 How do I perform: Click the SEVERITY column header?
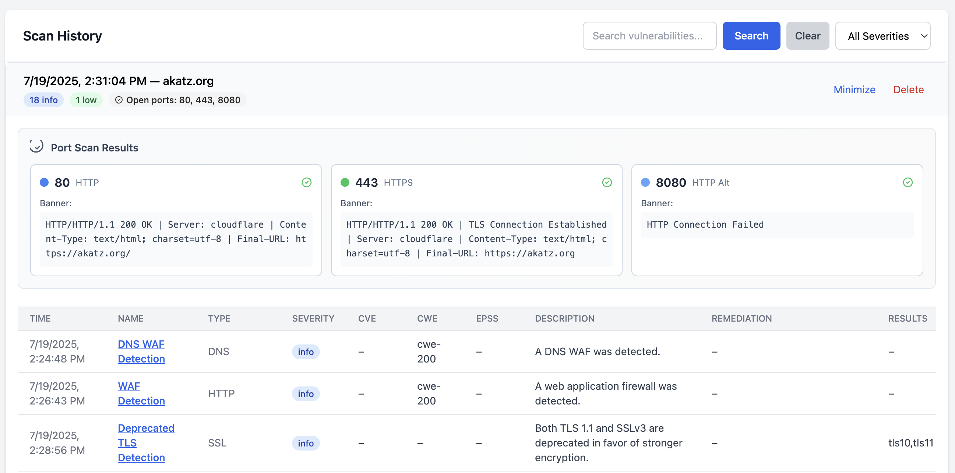pyautogui.click(x=313, y=318)
